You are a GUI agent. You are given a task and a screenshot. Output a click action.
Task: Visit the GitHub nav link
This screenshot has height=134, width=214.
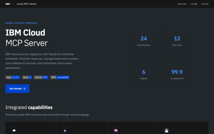[x=205, y=4]
